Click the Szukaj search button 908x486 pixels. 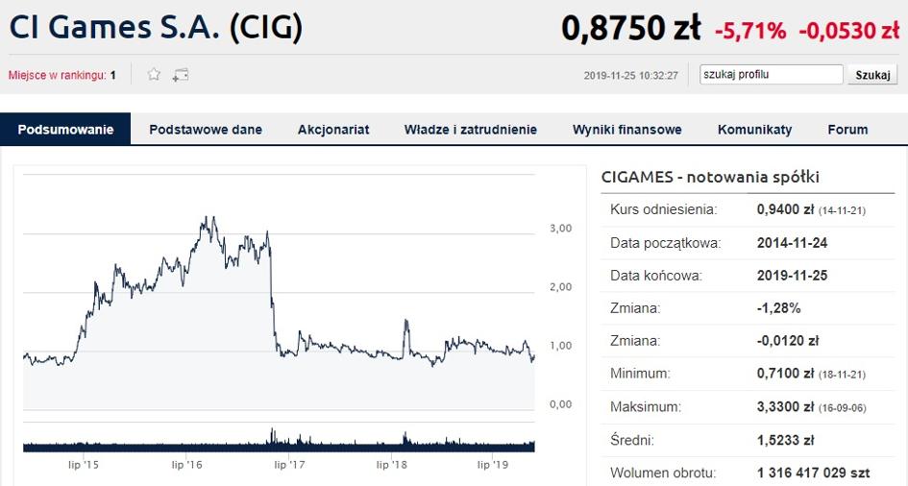(x=872, y=75)
